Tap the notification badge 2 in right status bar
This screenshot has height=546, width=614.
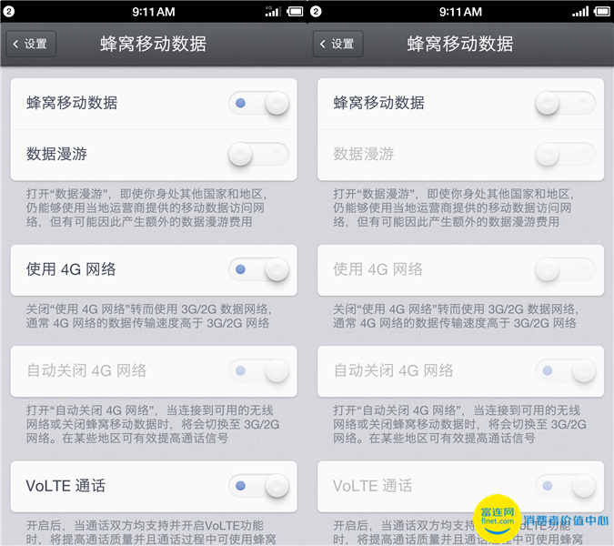316,11
